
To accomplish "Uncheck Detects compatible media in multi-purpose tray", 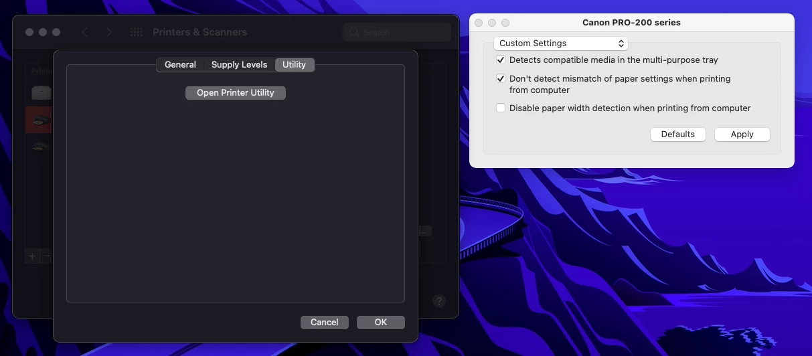I will tap(501, 60).
